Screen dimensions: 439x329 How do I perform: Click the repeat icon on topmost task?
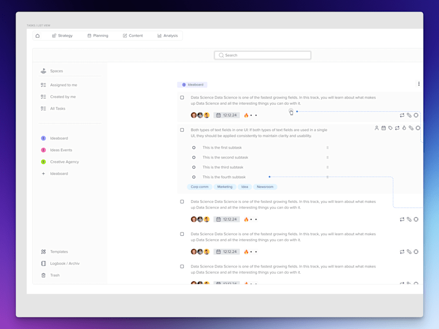(x=402, y=115)
